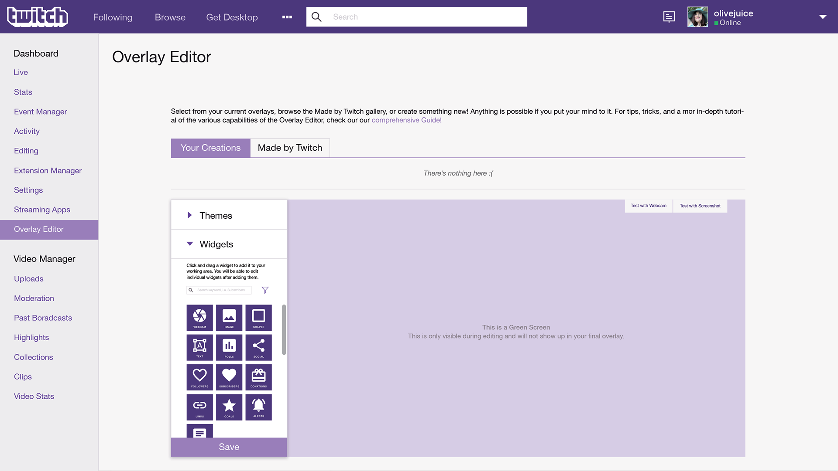Open Editing in sidebar
This screenshot has width=838, height=471.
pyautogui.click(x=26, y=151)
